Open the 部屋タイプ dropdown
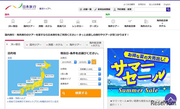The width and height of the screenshot is (180, 109). click(x=90, y=79)
